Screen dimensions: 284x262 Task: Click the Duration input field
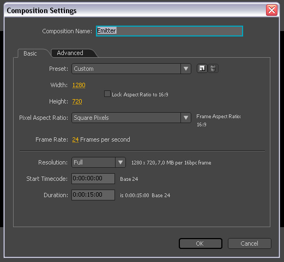click(x=93, y=195)
